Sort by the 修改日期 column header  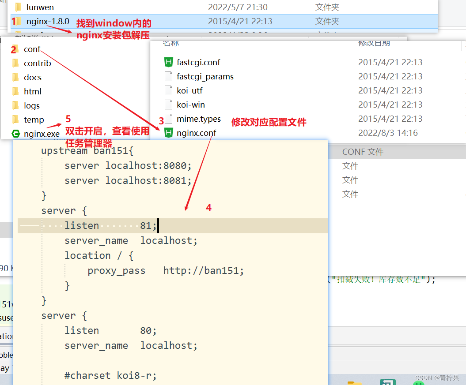pyautogui.click(x=374, y=43)
